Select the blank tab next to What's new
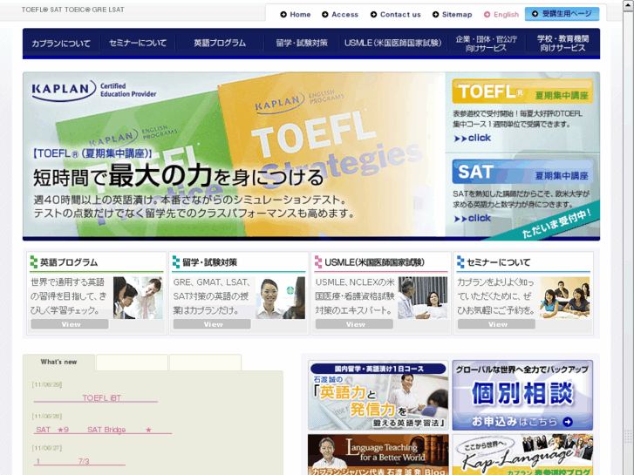This screenshot has height=475, width=634. tap(132, 363)
